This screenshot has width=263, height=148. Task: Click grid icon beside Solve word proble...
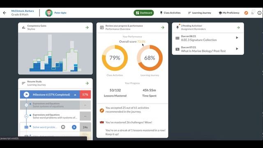(x=26, y=127)
